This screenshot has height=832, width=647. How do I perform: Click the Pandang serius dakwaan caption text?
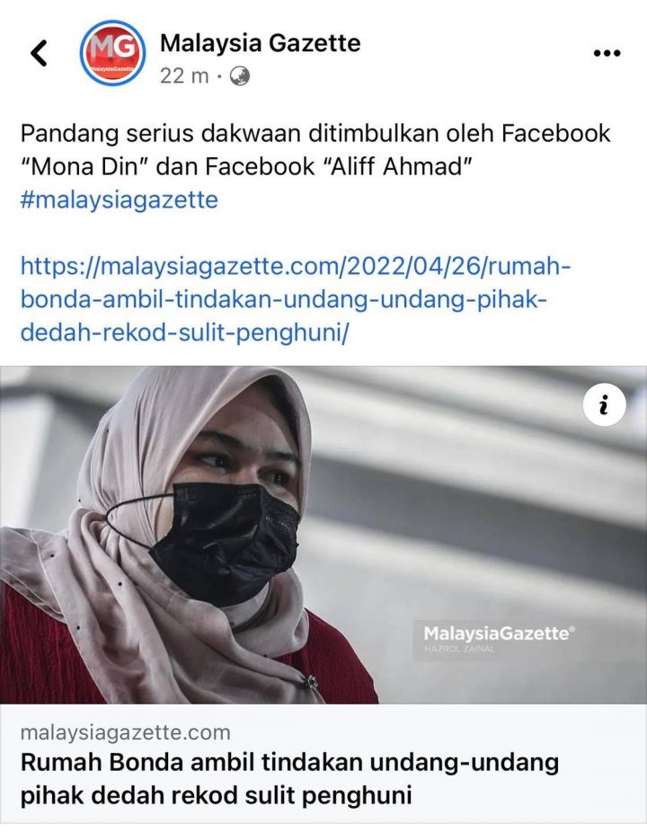[315, 150]
